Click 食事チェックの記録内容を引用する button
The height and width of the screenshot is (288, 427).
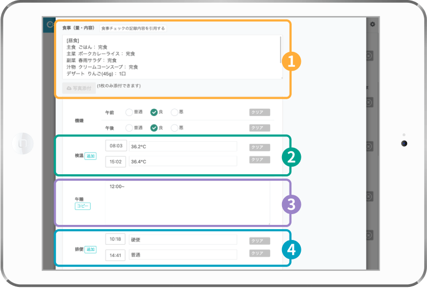point(133,28)
